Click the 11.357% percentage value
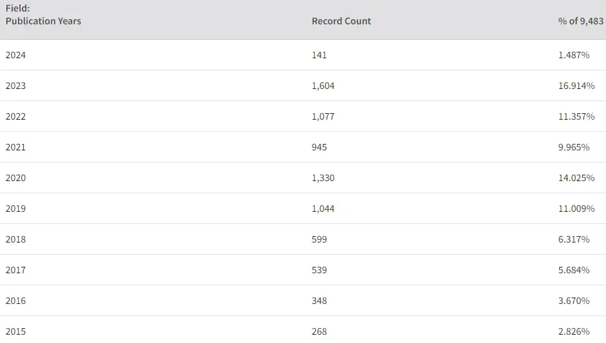The image size is (606, 343). coord(576,116)
